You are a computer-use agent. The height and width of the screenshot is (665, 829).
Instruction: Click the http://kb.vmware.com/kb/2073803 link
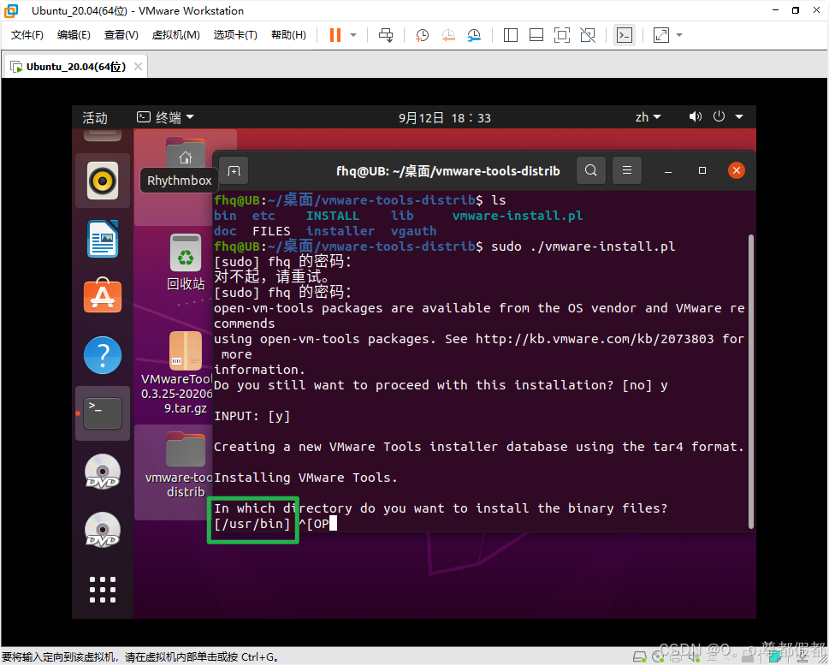pos(595,339)
